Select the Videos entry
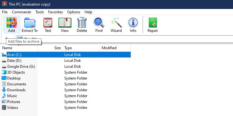This screenshot has height=116, width=233. point(12,108)
